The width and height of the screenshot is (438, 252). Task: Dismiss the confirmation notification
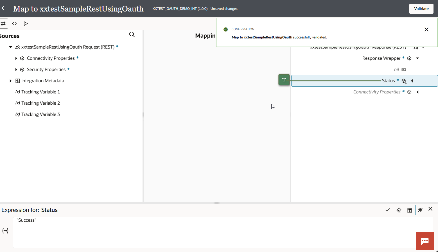426,29
